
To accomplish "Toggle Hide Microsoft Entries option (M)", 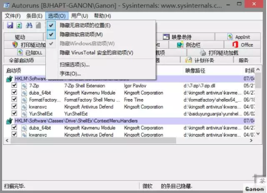I will point(101,34).
